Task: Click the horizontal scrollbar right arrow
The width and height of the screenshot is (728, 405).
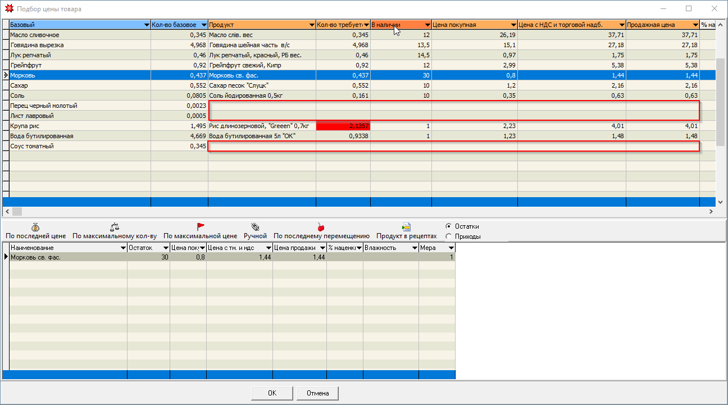Action: 711,212
